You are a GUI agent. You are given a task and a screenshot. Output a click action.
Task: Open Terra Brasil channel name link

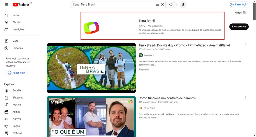147,21
